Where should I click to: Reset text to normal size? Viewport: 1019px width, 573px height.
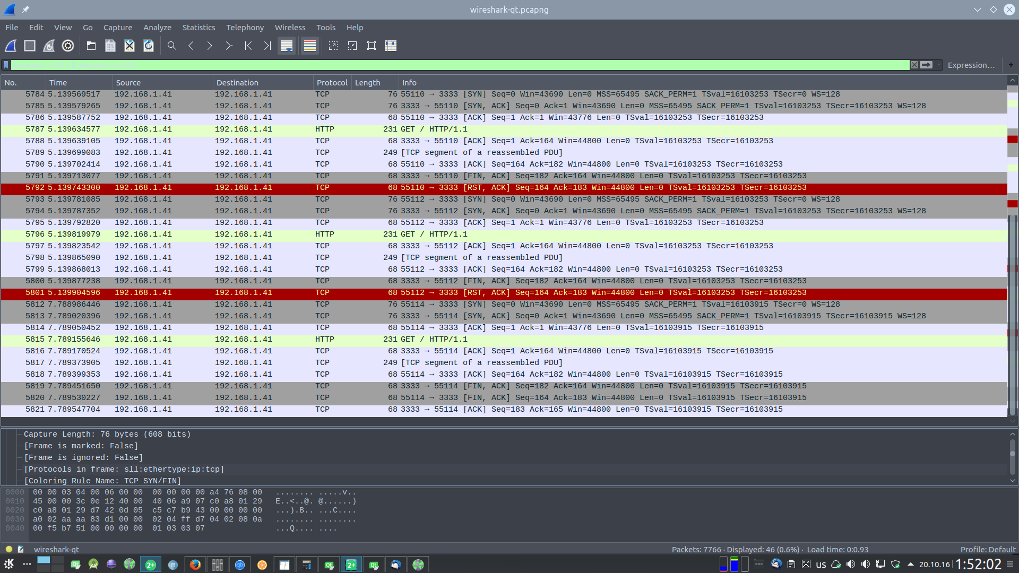372,46
